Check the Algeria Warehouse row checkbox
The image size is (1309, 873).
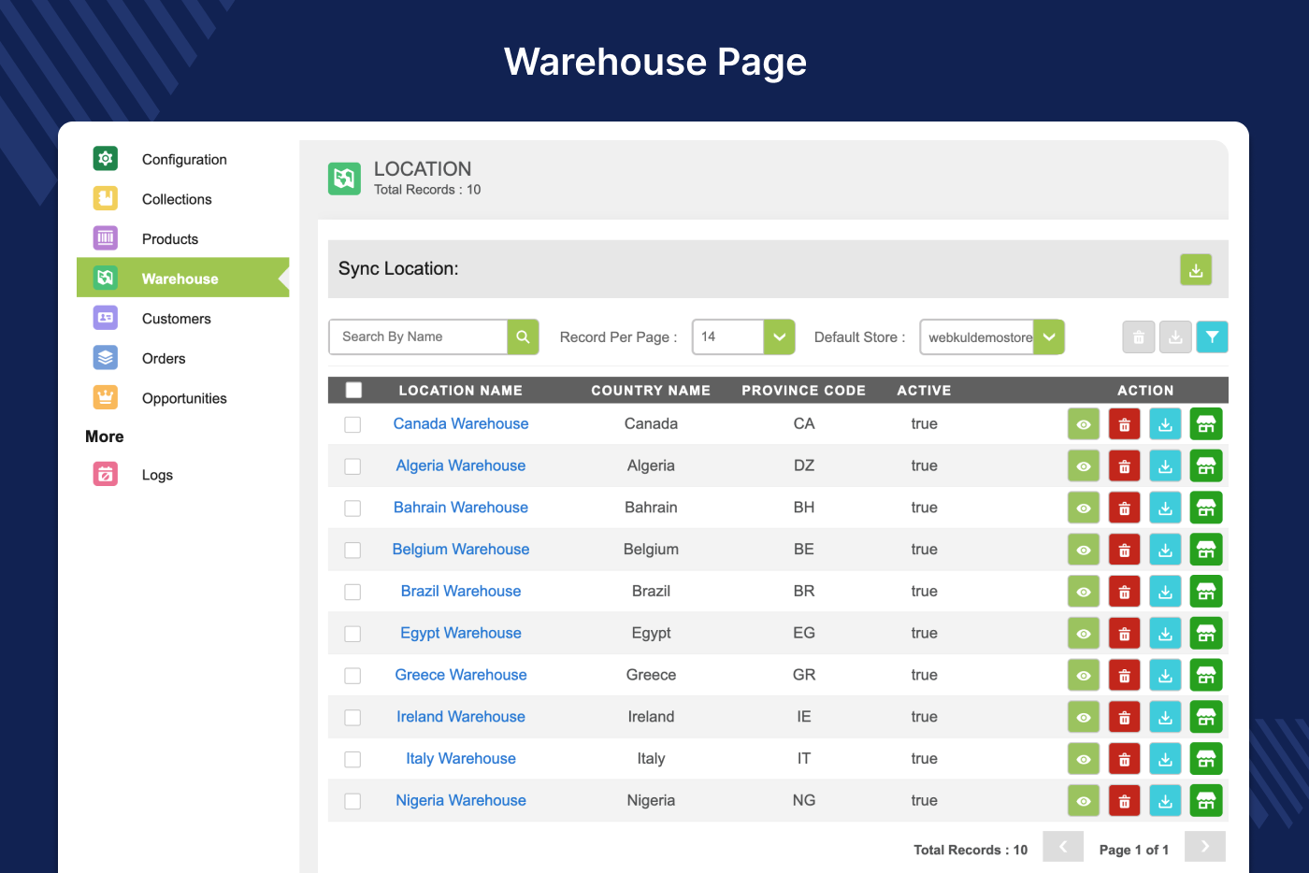coord(352,465)
